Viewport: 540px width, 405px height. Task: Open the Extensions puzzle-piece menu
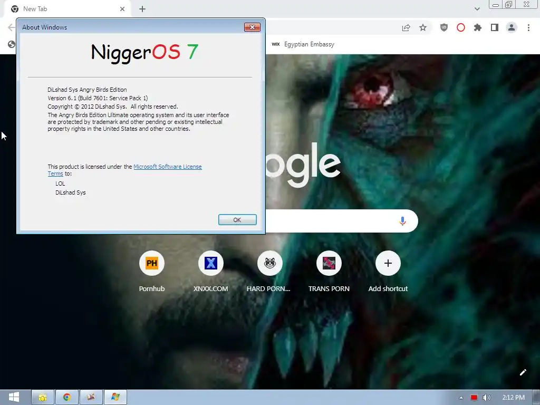click(x=478, y=27)
